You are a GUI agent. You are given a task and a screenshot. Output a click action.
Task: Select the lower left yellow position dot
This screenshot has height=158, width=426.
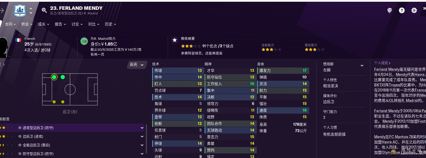click(x=54, y=102)
